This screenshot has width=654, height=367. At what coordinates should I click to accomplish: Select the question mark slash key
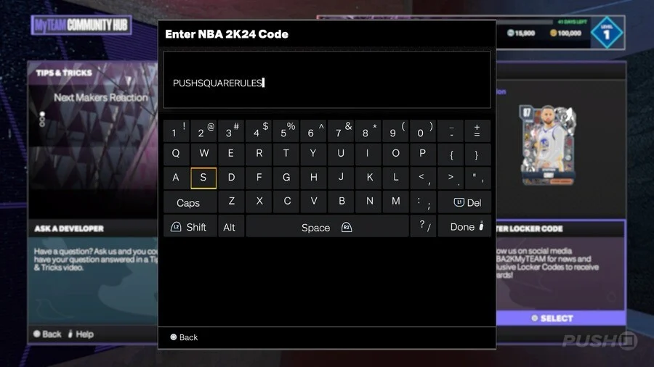(x=424, y=226)
